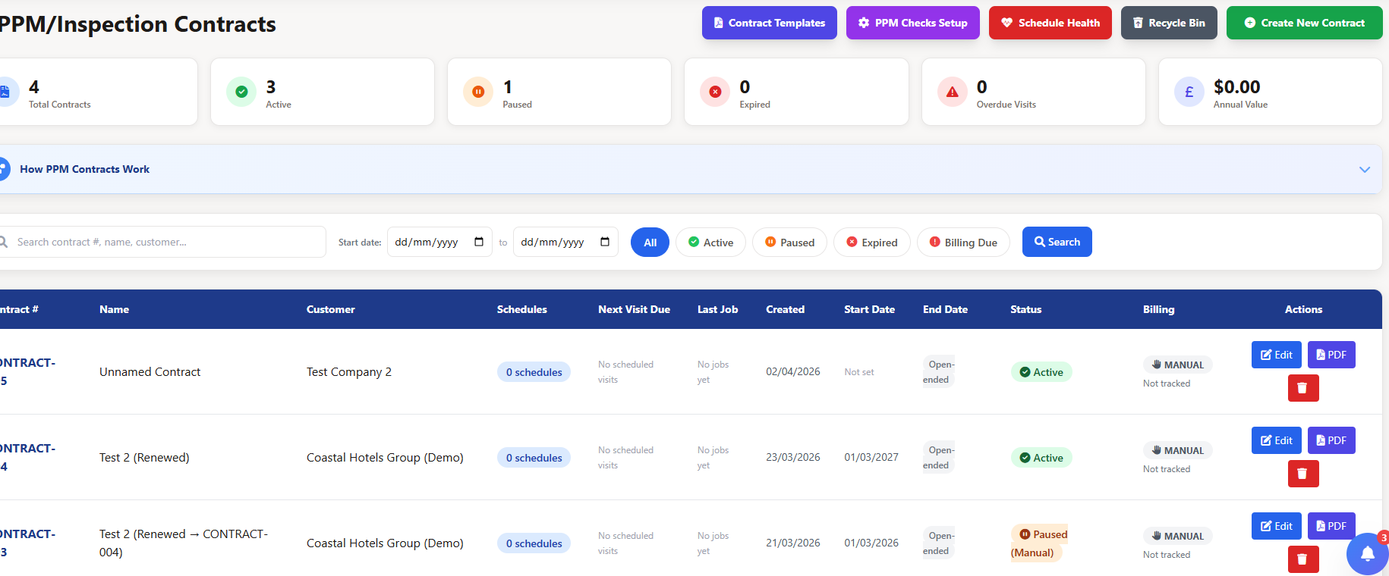Image resolution: width=1389 pixels, height=576 pixels.
Task: Delete Unnamed Contract with trash icon
Action: click(1303, 388)
